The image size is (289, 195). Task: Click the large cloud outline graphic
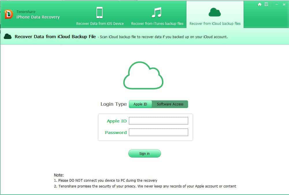point(143,75)
